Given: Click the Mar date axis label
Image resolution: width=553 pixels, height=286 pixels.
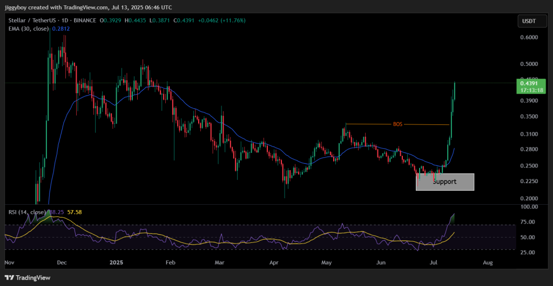Looking at the screenshot, I should coord(219,262).
